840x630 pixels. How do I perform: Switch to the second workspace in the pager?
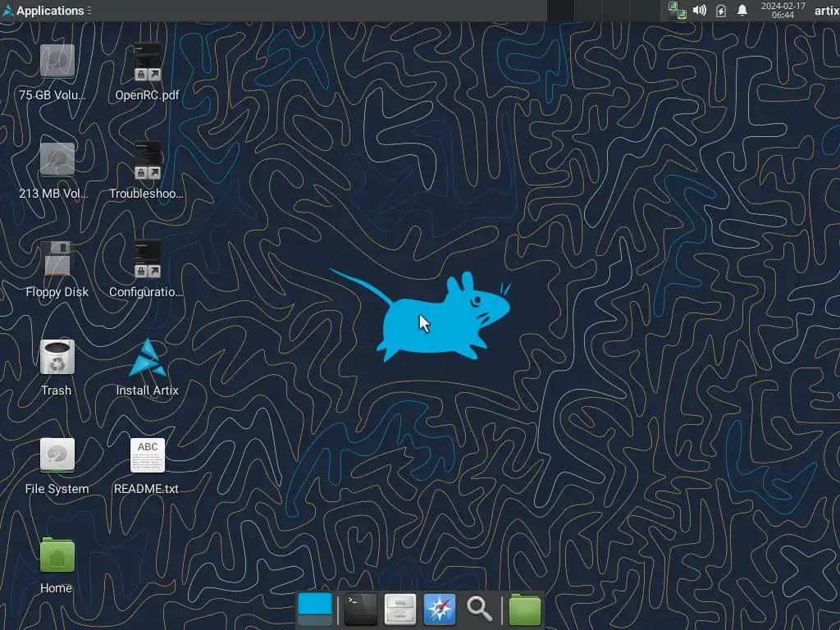[587, 10]
